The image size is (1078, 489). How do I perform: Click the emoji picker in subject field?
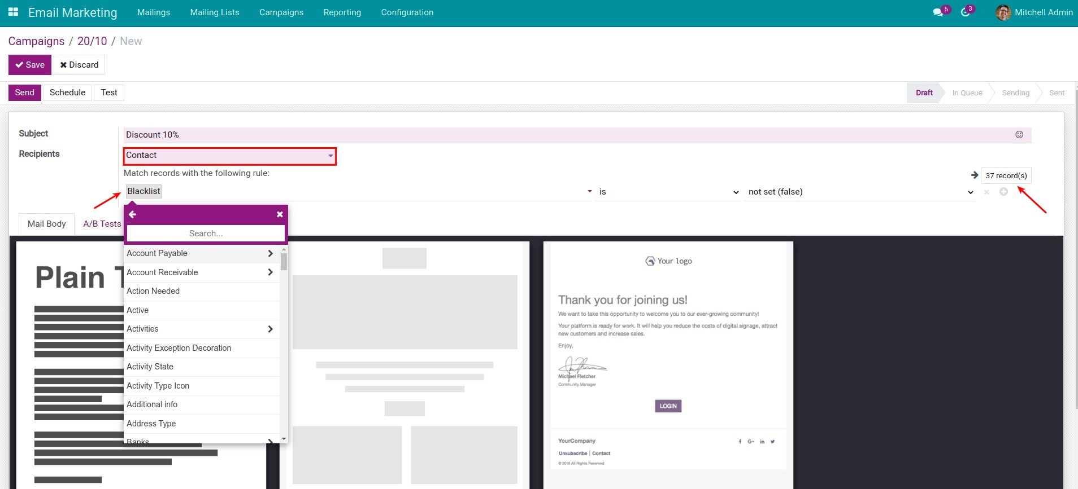coord(1019,135)
